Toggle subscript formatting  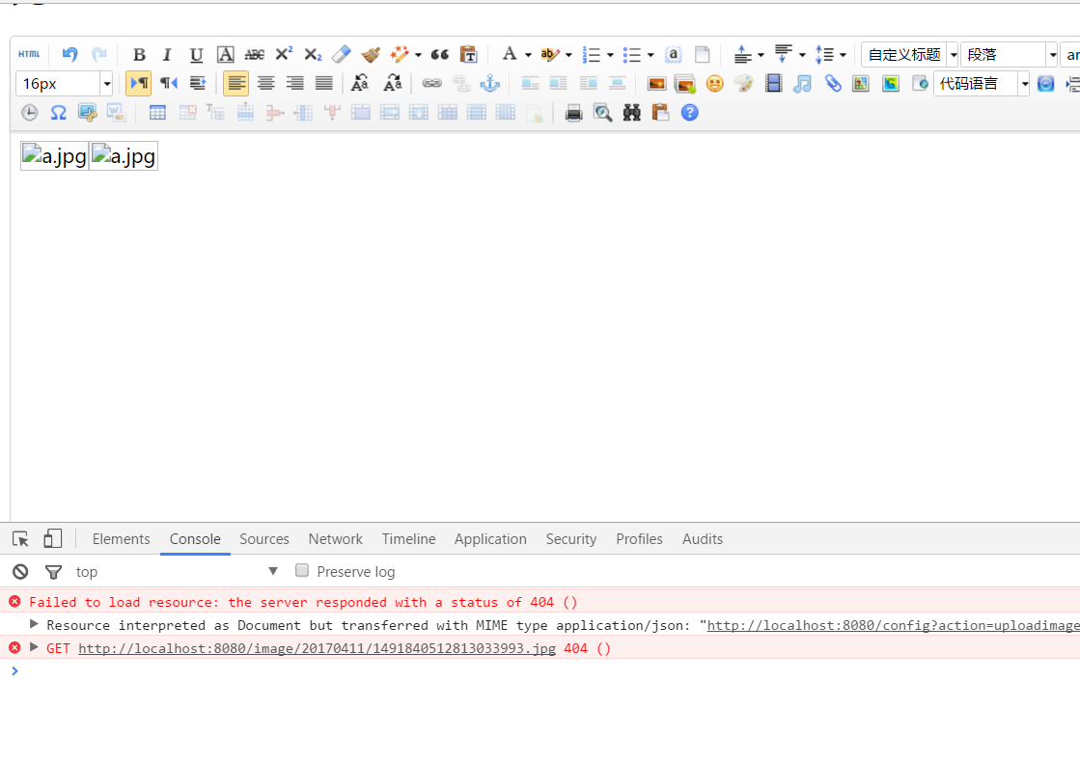click(x=313, y=54)
